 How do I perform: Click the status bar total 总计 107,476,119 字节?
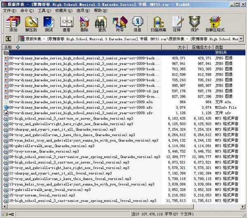coord(163,214)
